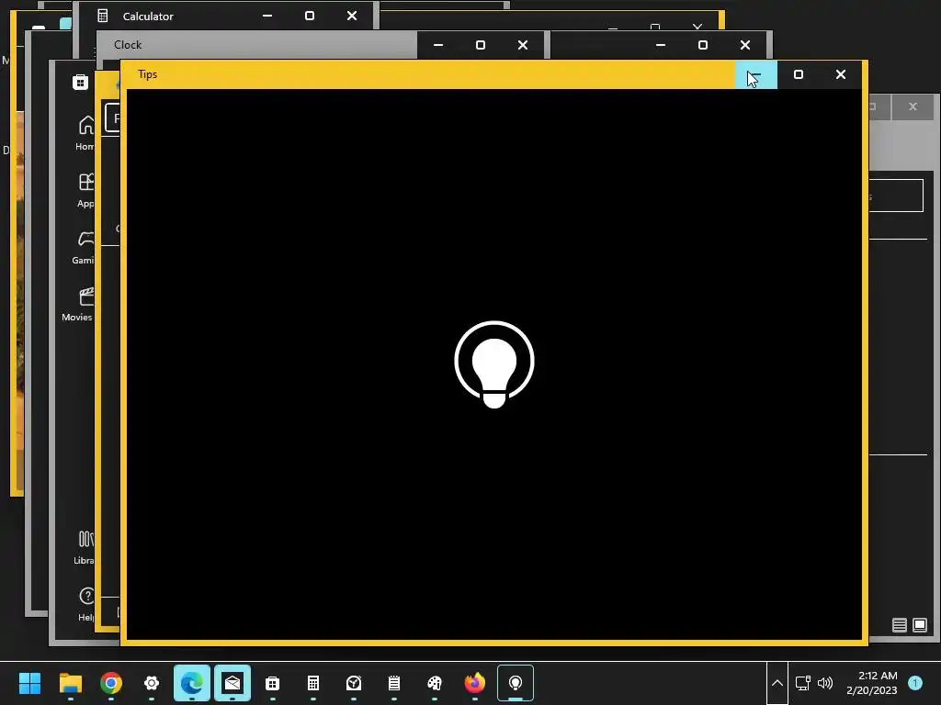Show hidden system tray icons
941x705 pixels.
pos(777,683)
